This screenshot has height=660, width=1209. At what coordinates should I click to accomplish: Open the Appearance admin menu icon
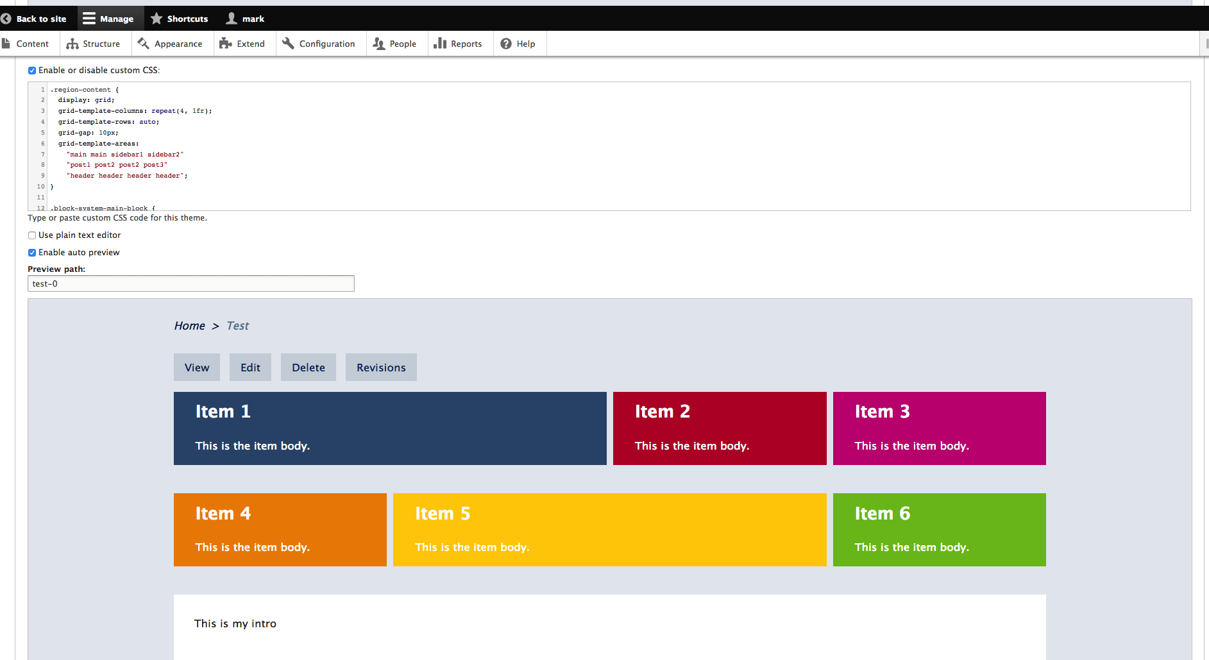pyautogui.click(x=144, y=44)
